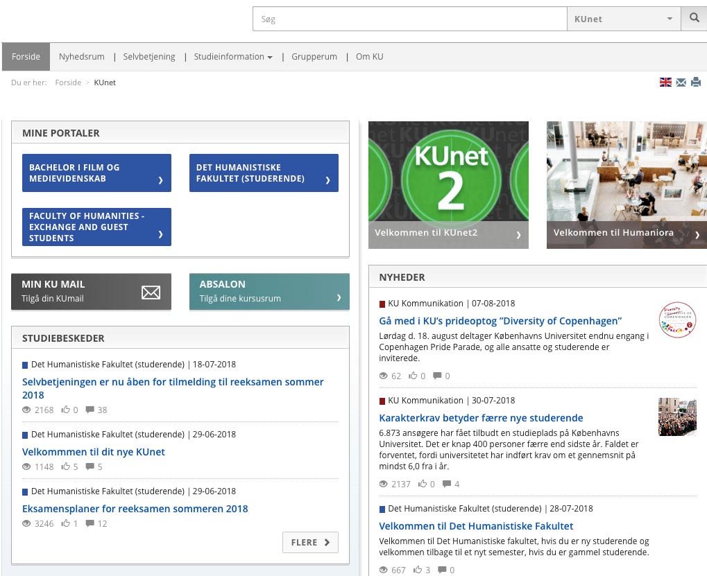This screenshot has height=576, width=707.
Task: Open Selvbetjeningen er nu åben for tilmelding link
Action: pos(173,388)
